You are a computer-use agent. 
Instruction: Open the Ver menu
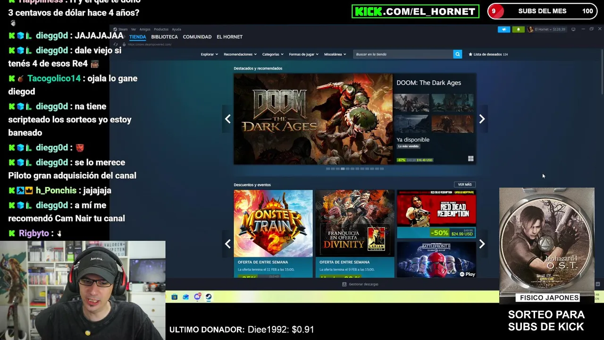point(134,29)
